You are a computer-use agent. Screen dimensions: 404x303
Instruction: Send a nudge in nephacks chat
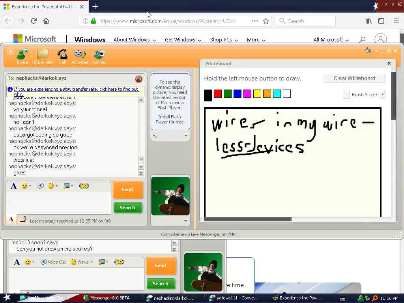pos(84,186)
